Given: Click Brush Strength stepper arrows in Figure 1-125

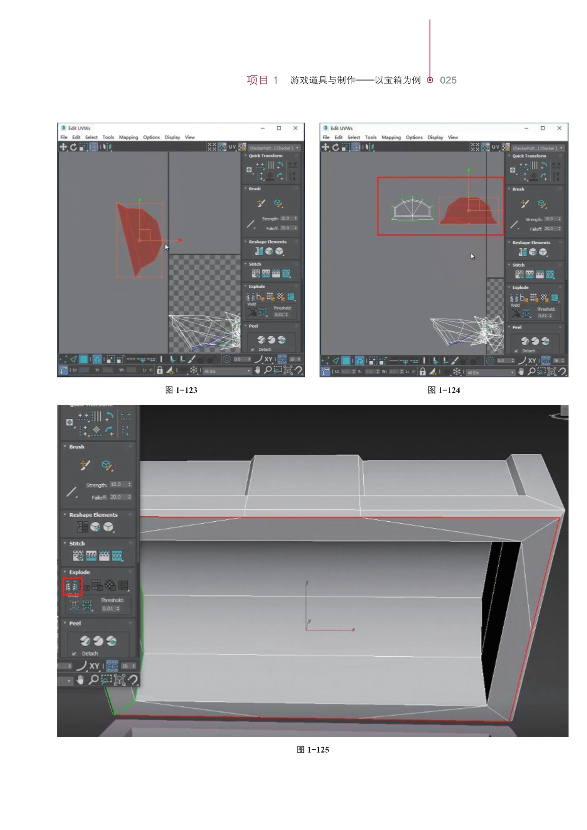Looking at the screenshot, I should click(129, 484).
